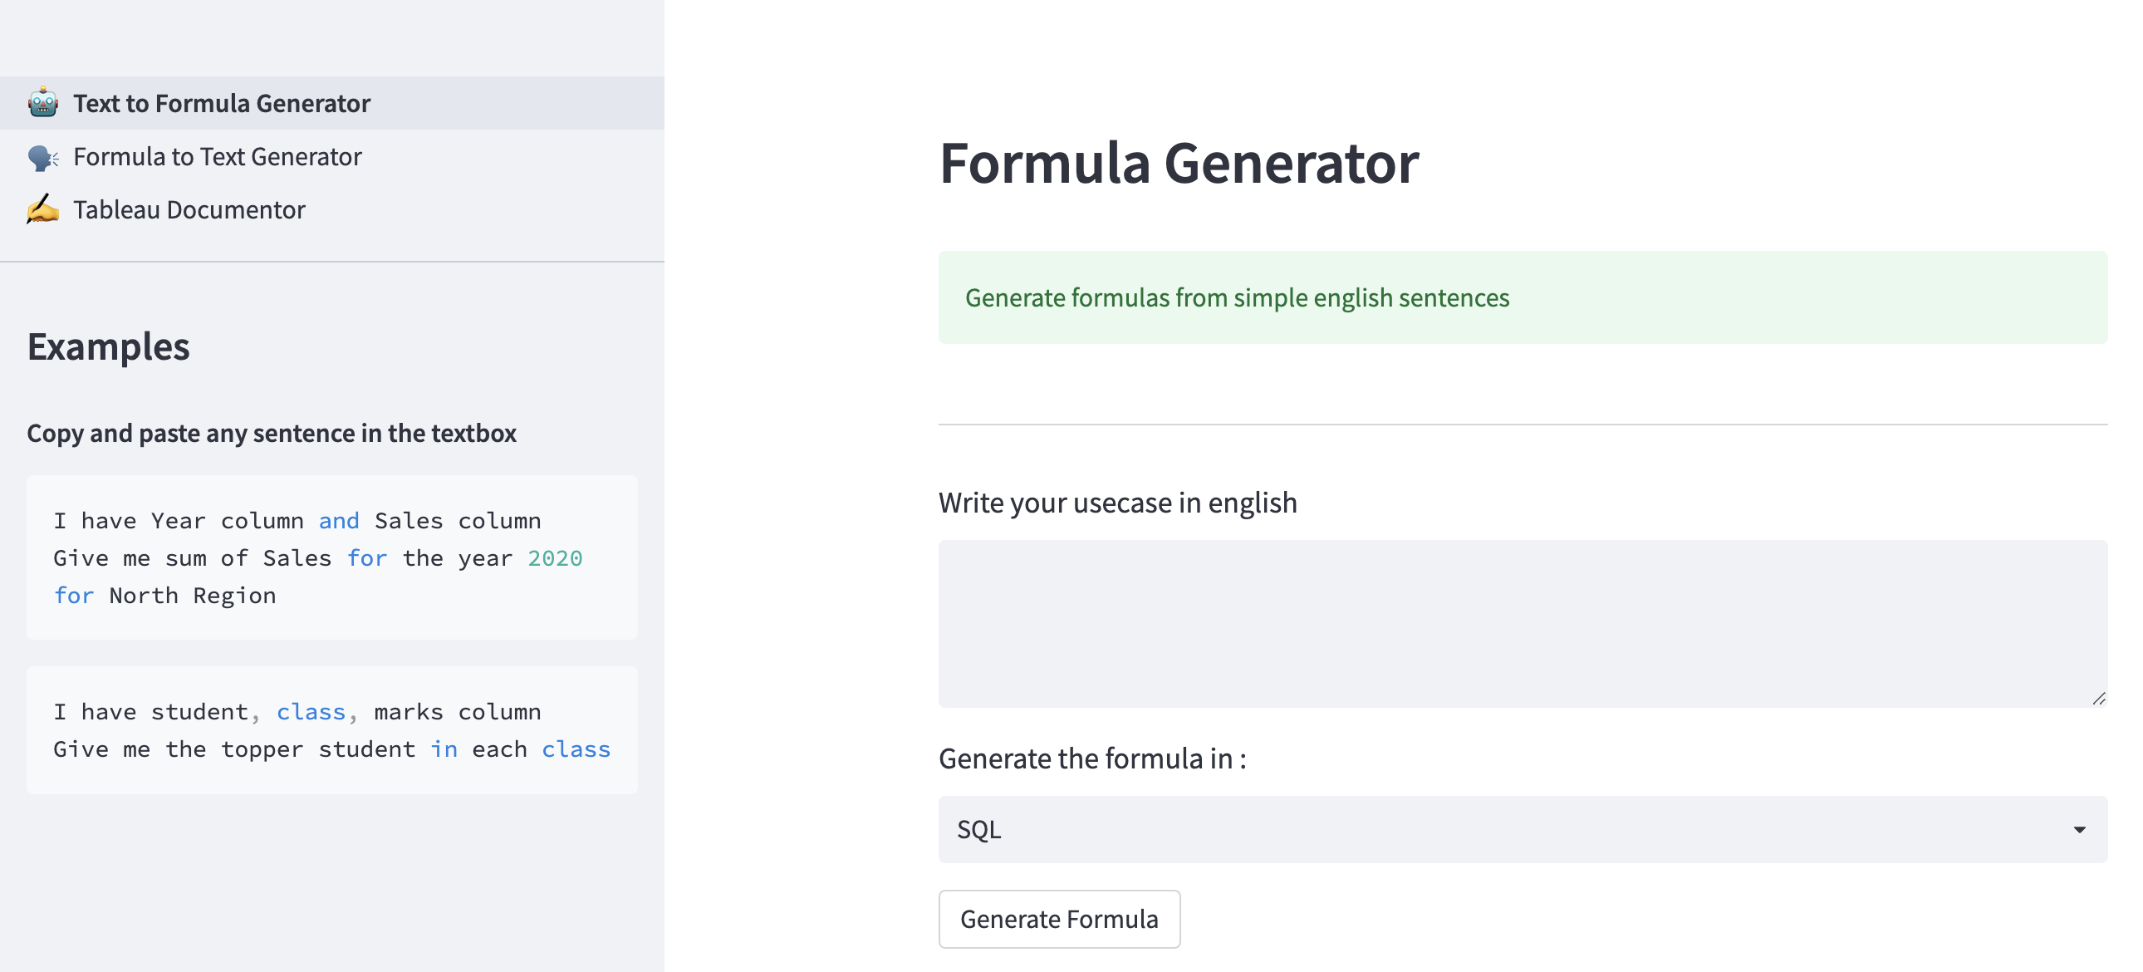This screenshot has height=972, width=2143.
Task: Click the robot icon in sidebar
Action: click(x=42, y=103)
